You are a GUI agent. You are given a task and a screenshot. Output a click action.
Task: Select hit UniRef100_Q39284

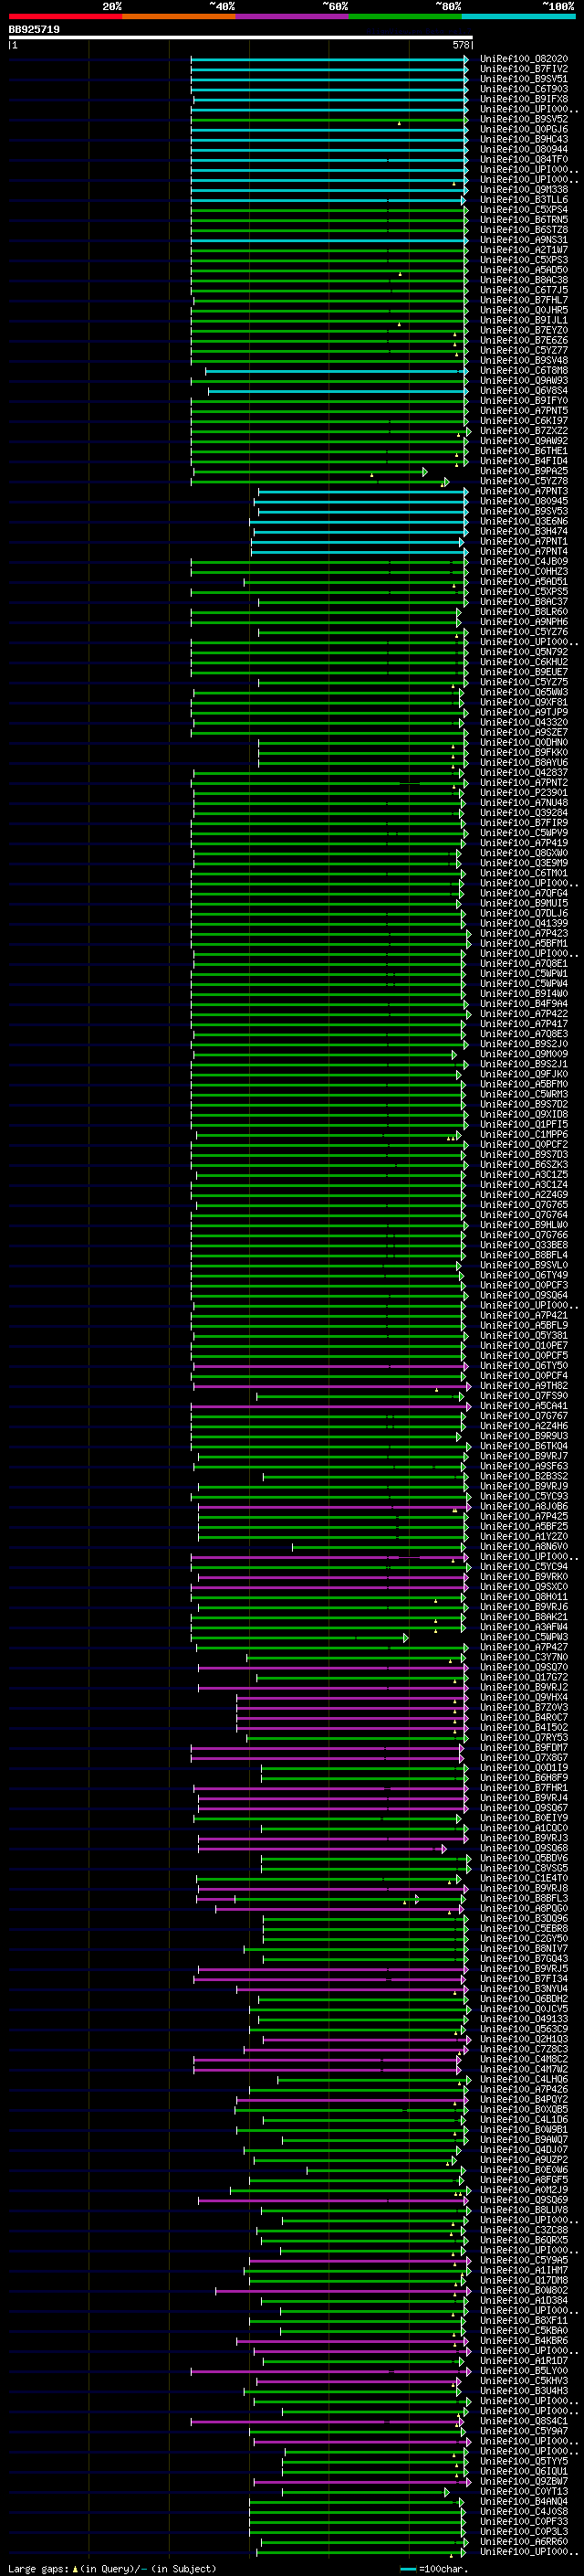523,813
